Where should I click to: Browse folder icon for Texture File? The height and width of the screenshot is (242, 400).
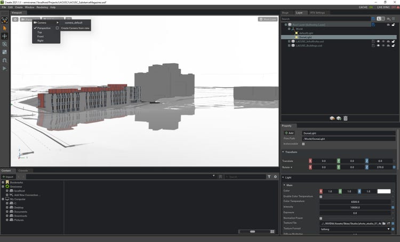click(x=384, y=223)
